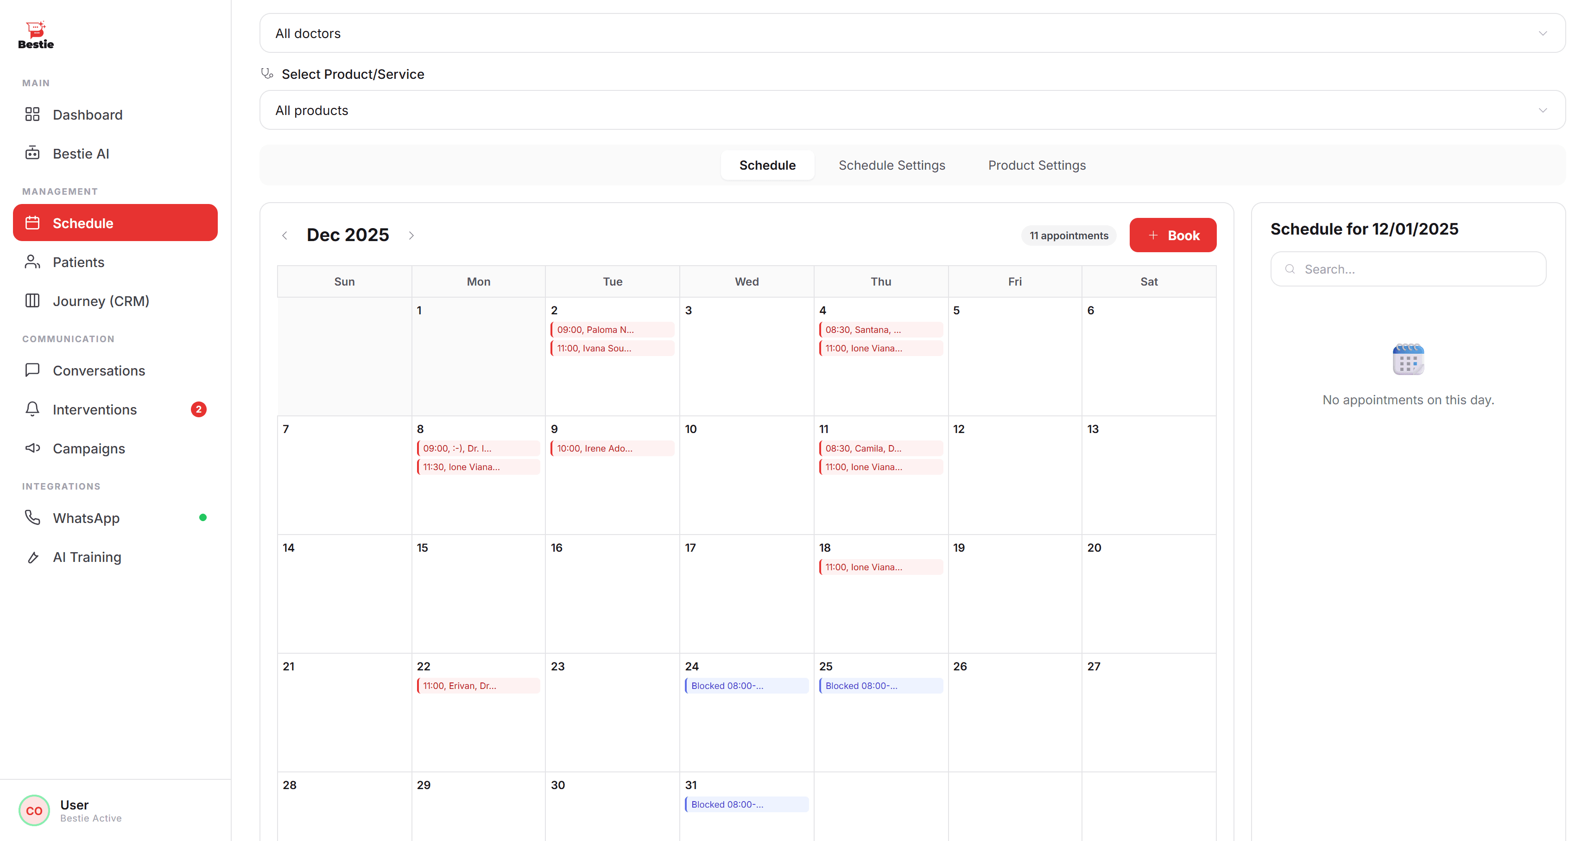Click the Fri column header
The width and height of the screenshot is (1594, 841).
[1015, 282]
